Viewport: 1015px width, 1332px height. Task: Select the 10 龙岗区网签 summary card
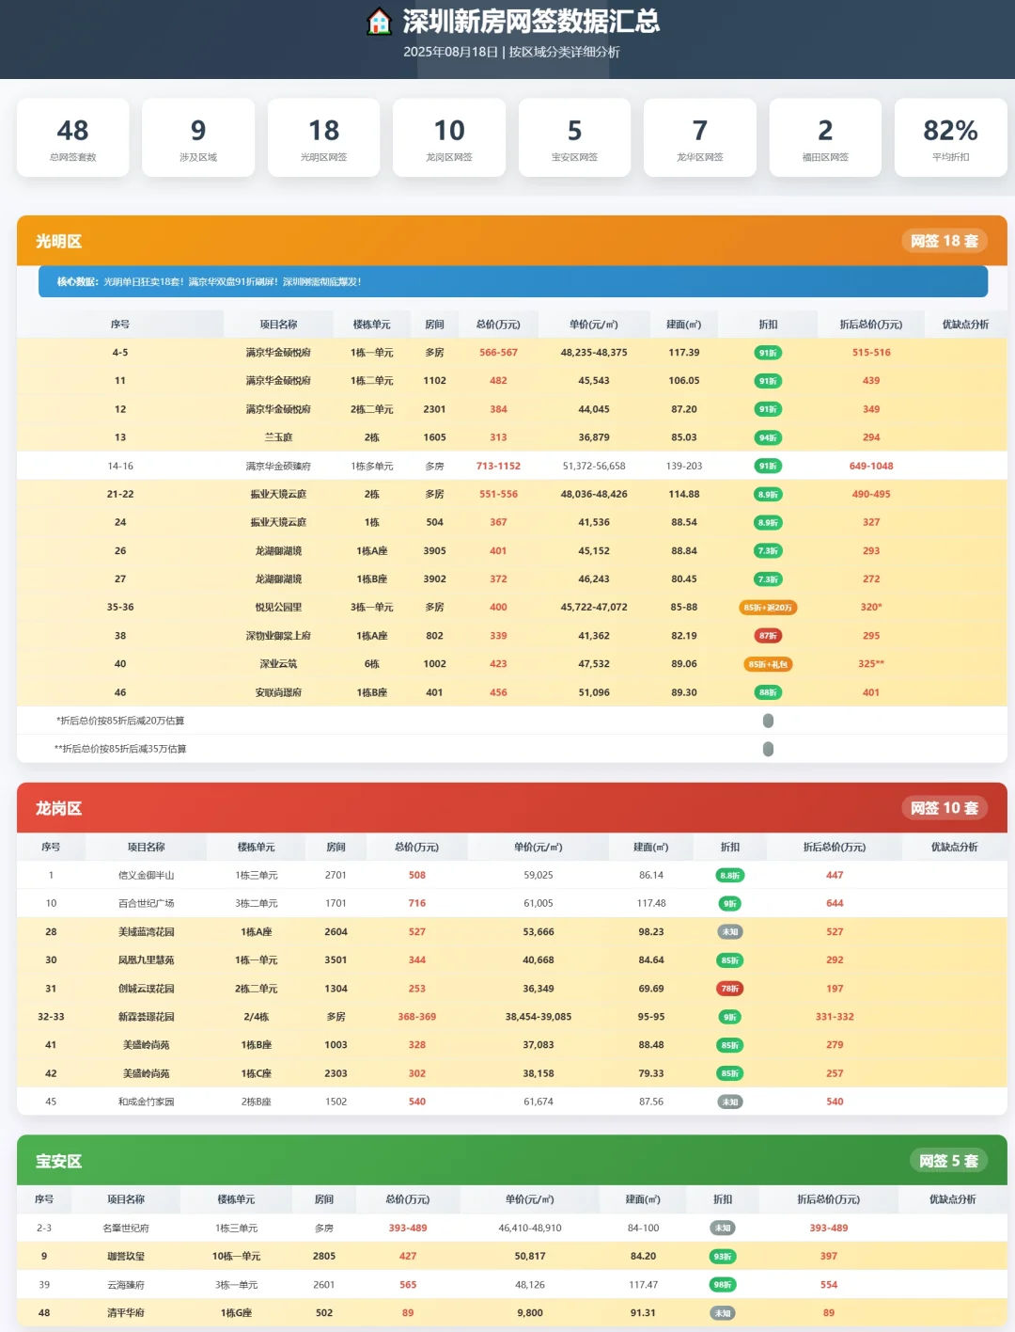(449, 137)
